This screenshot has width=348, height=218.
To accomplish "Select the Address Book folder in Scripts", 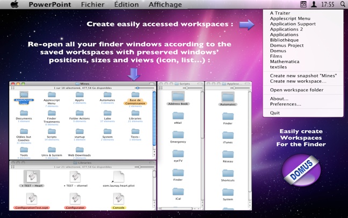I will click(177, 96).
